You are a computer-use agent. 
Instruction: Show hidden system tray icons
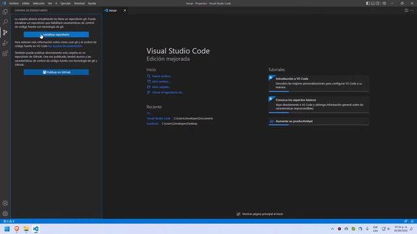332,229
